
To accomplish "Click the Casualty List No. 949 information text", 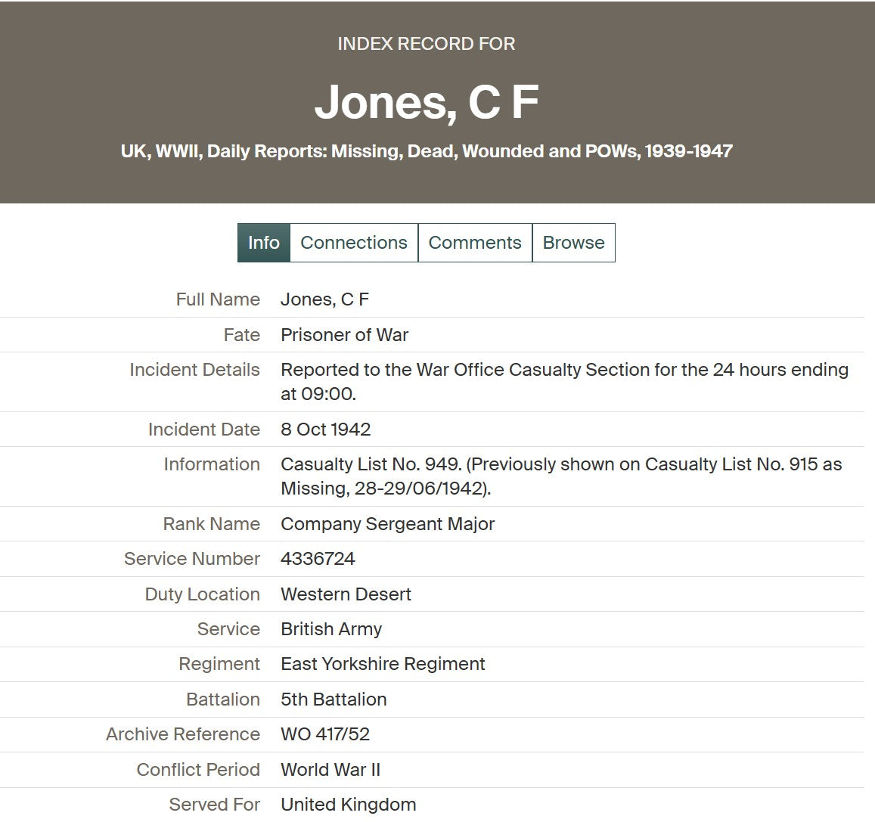I will point(560,476).
